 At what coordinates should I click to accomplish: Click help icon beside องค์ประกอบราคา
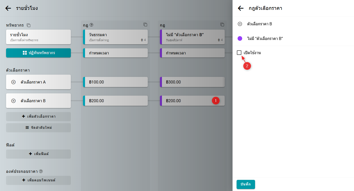tap(41, 171)
